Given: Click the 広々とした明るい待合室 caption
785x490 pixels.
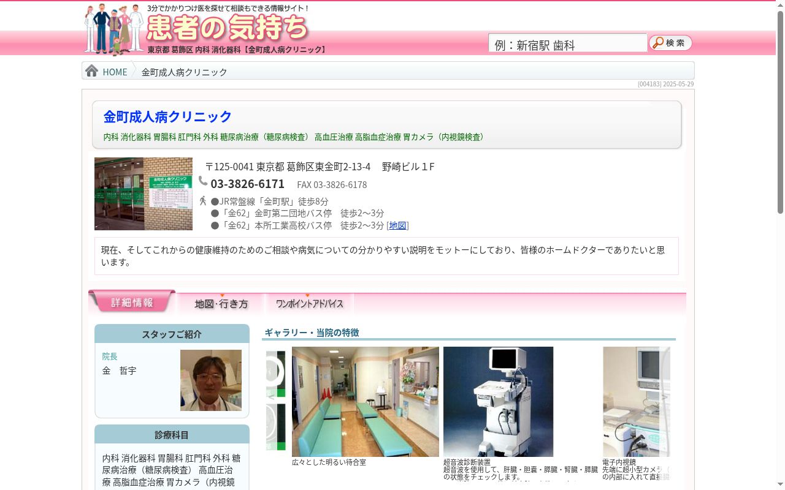Looking at the screenshot, I should (x=329, y=462).
